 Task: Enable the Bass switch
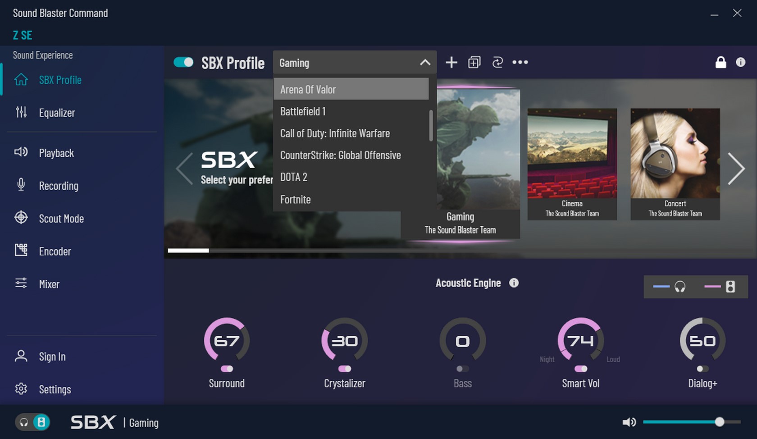tap(462, 369)
